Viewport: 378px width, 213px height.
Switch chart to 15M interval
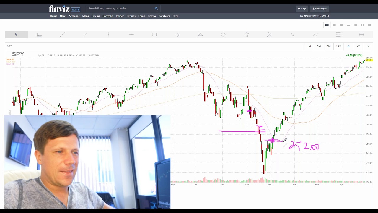[338, 46]
